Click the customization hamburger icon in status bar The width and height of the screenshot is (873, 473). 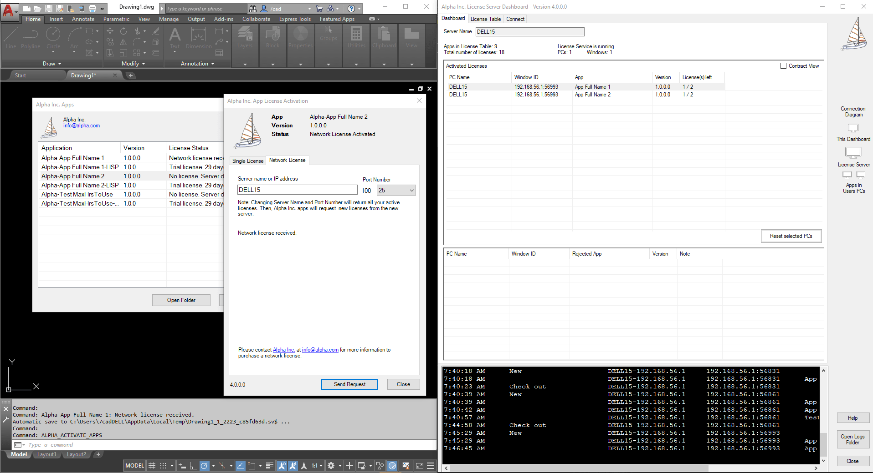tap(431, 466)
